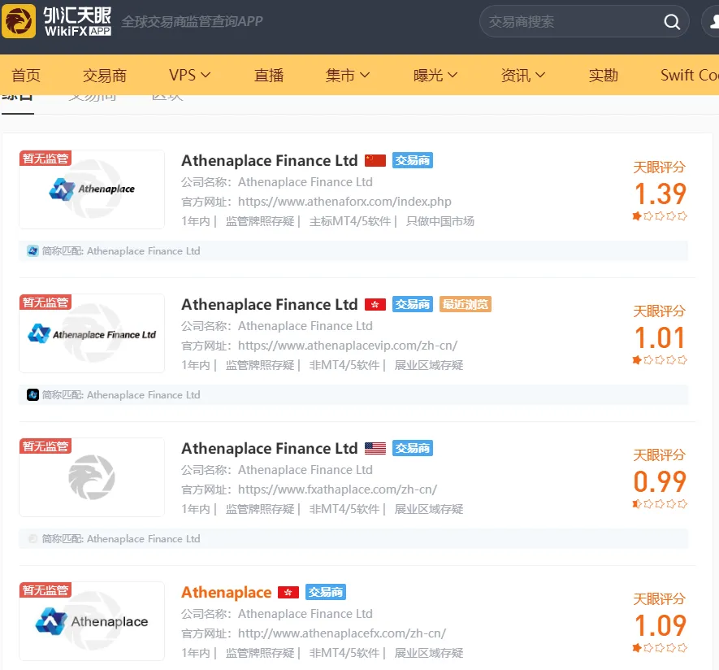The height and width of the screenshot is (670, 719).
Task: Visit https://www.athenaplacevip.com/zh-cn/ link
Action: click(x=348, y=346)
